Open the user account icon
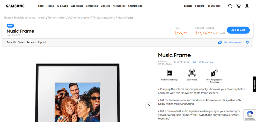 click(247, 6)
